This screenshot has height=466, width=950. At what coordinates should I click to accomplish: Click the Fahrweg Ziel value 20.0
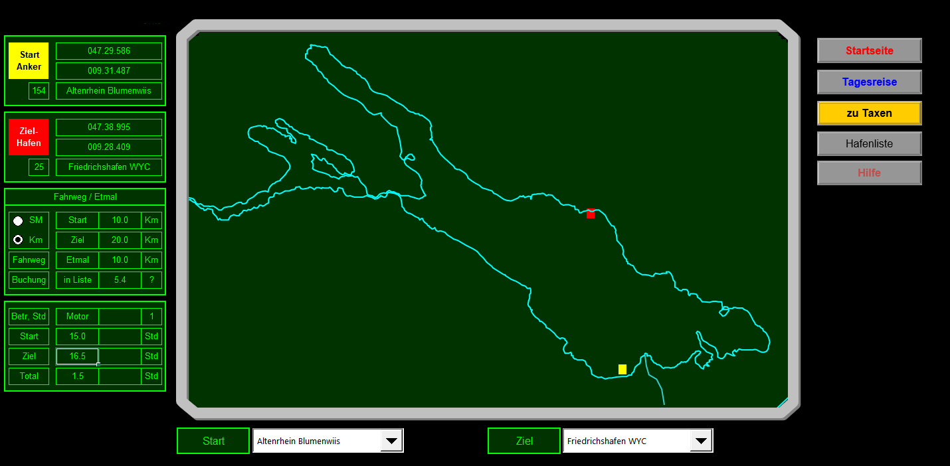coord(120,240)
